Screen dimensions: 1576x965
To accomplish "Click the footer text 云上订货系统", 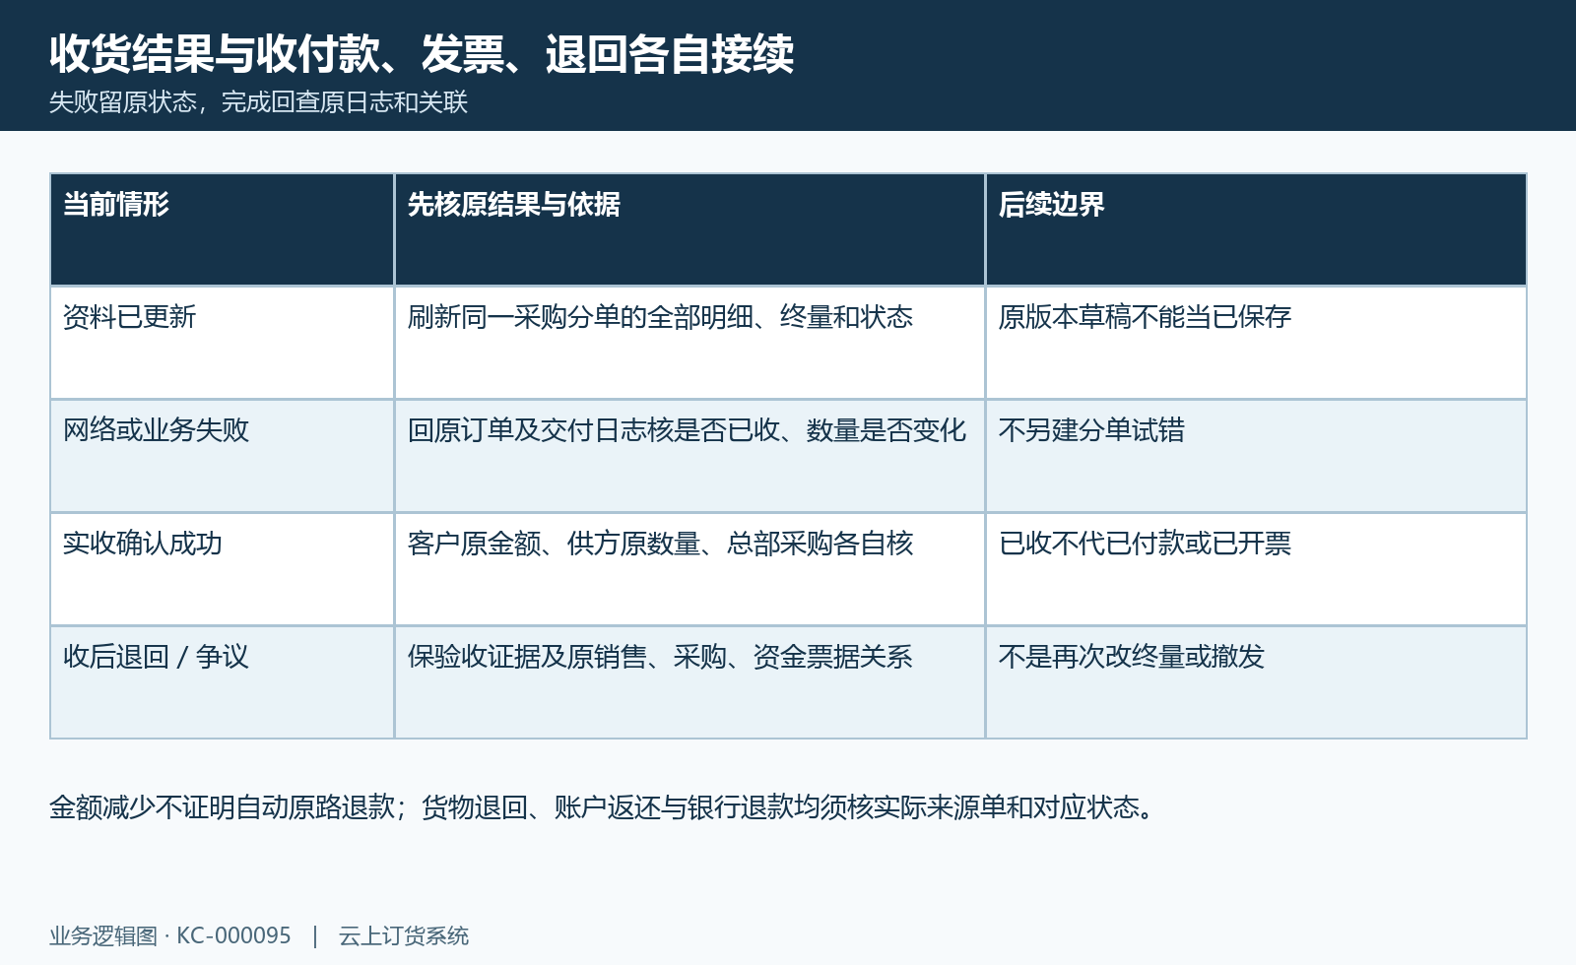I will pyautogui.click(x=404, y=935).
